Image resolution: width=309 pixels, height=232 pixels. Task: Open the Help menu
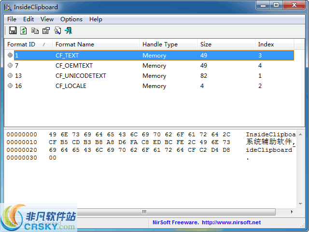point(96,19)
